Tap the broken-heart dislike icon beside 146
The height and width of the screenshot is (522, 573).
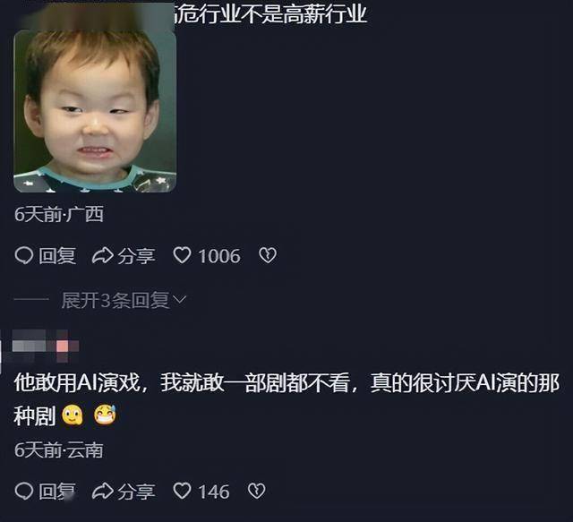tap(257, 491)
